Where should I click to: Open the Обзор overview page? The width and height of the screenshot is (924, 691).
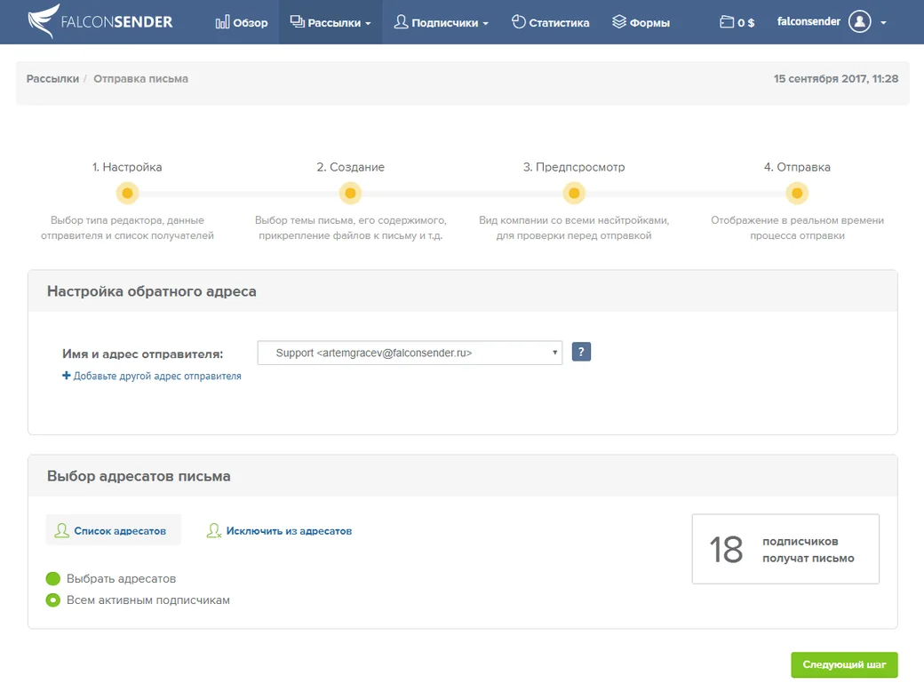[x=242, y=22]
